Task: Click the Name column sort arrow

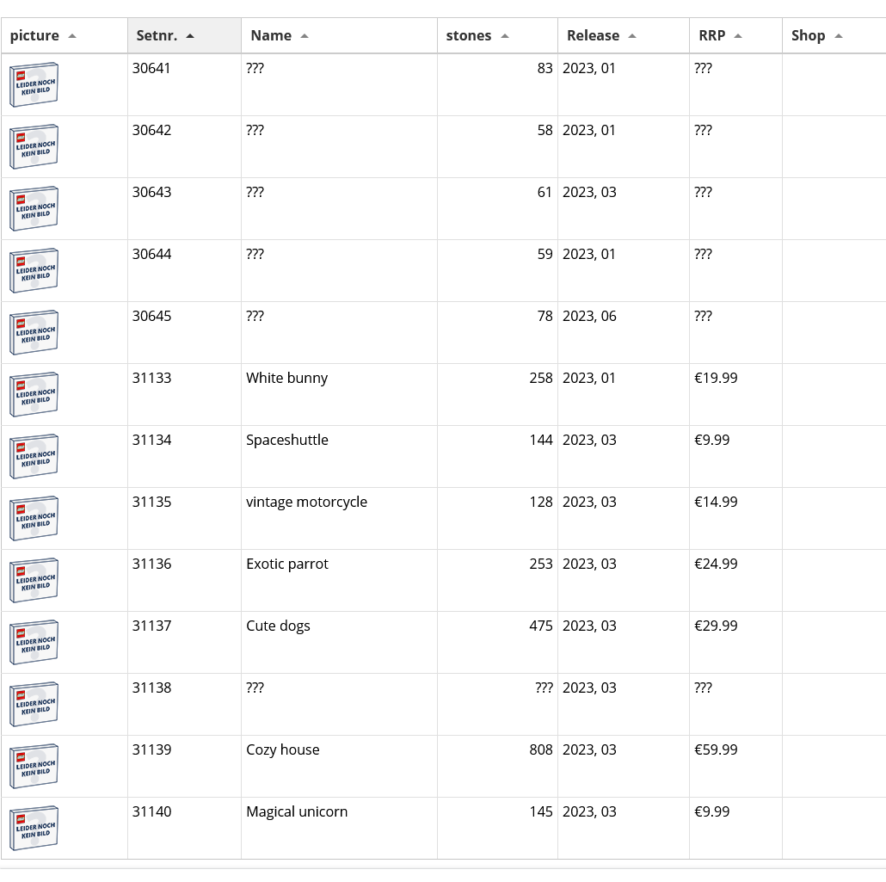Action: [305, 36]
